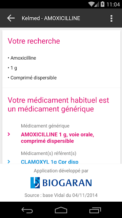
Task: Tap Source : base Vidal du 04/11/2014 text
Action: point(61,195)
